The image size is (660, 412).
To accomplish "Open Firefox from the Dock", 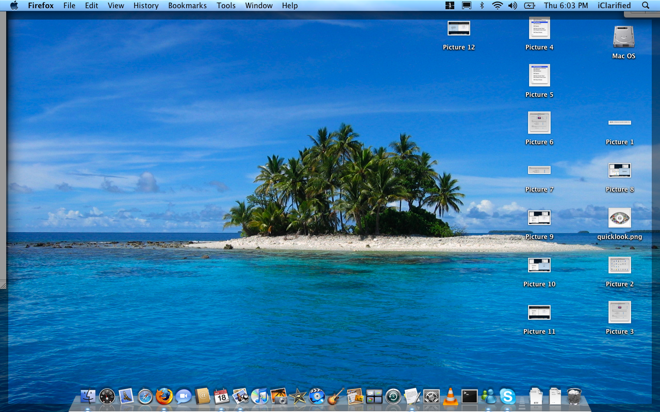I will pyautogui.click(x=164, y=396).
